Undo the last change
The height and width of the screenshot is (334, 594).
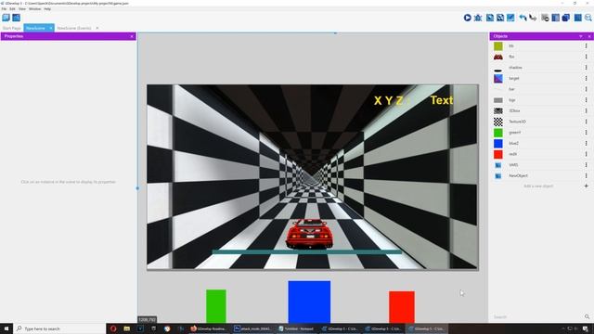tap(523, 18)
